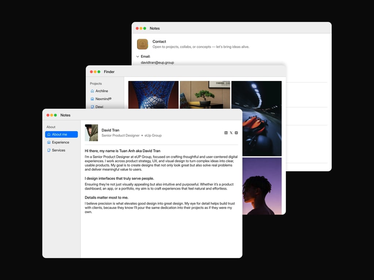Viewport: 374px width, 280px height.
Task: Minimize the Finder window
Action: (95, 72)
